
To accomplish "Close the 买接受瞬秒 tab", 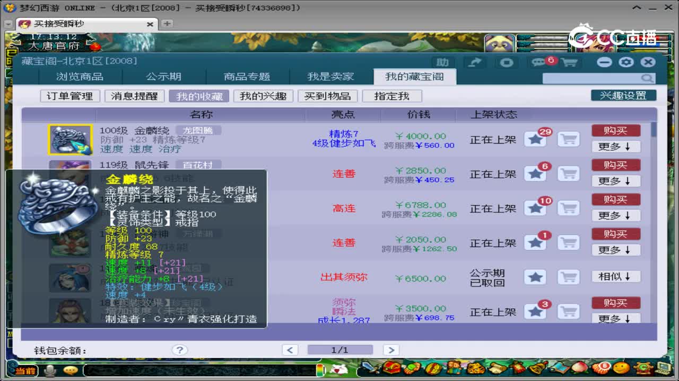I will pyautogui.click(x=150, y=24).
